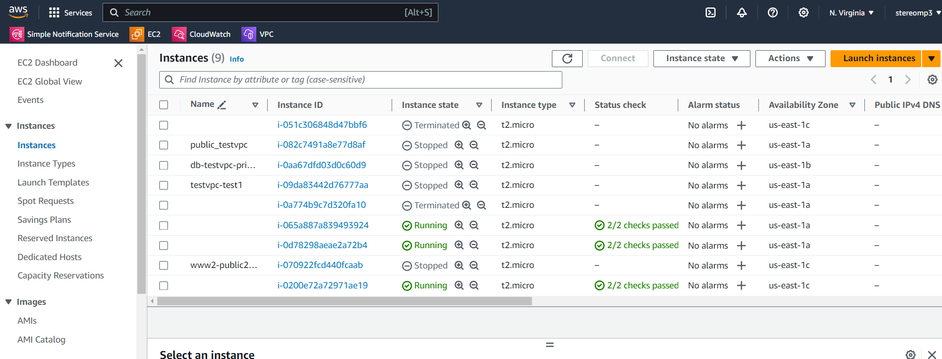Select checkbox for i-0a774b9c7d320fa10
Image resolution: width=942 pixels, height=359 pixels.
[164, 205]
